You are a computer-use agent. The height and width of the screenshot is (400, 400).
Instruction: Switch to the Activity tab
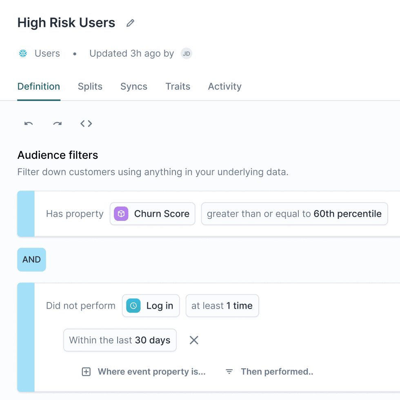pos(224,86)
